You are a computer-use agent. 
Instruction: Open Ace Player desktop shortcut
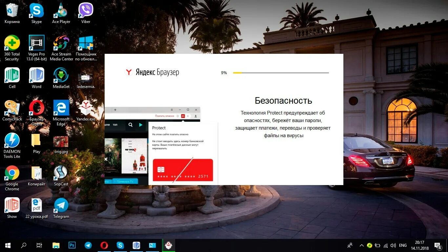click(x=61, y=13)
